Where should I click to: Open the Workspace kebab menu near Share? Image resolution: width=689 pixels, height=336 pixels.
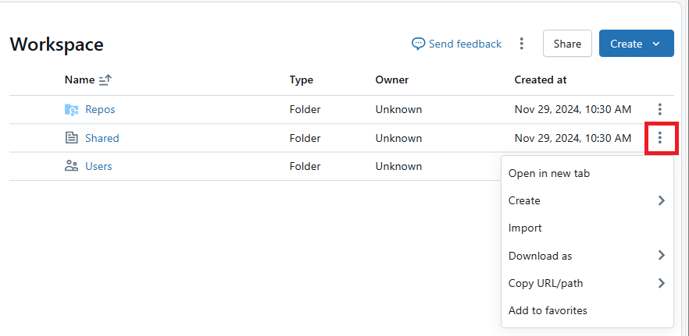522,44
